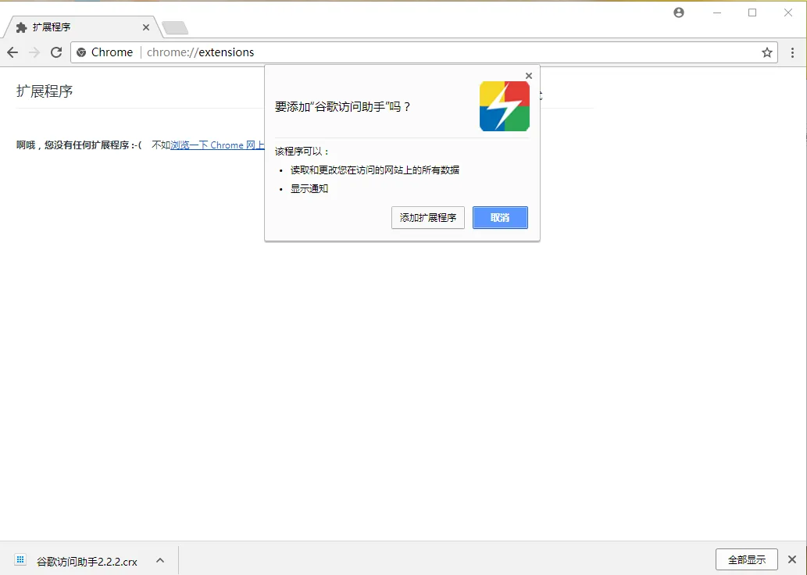807x575 pixels.
Task: Click the 该程序可以： label
Action: 302,152
